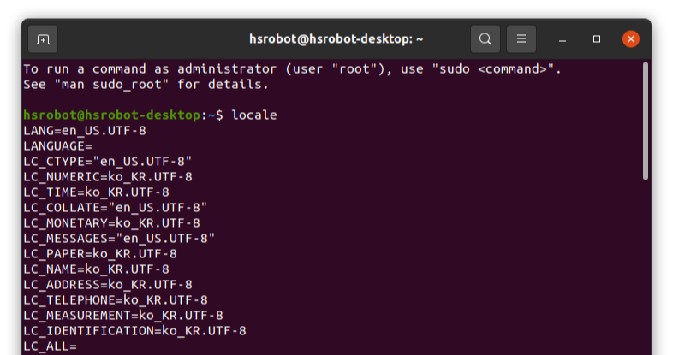Image resolution: width=673 pixels, height=355 pixels.
Task: Click the LC_COLLATE line
Action: tap(116, 208)
